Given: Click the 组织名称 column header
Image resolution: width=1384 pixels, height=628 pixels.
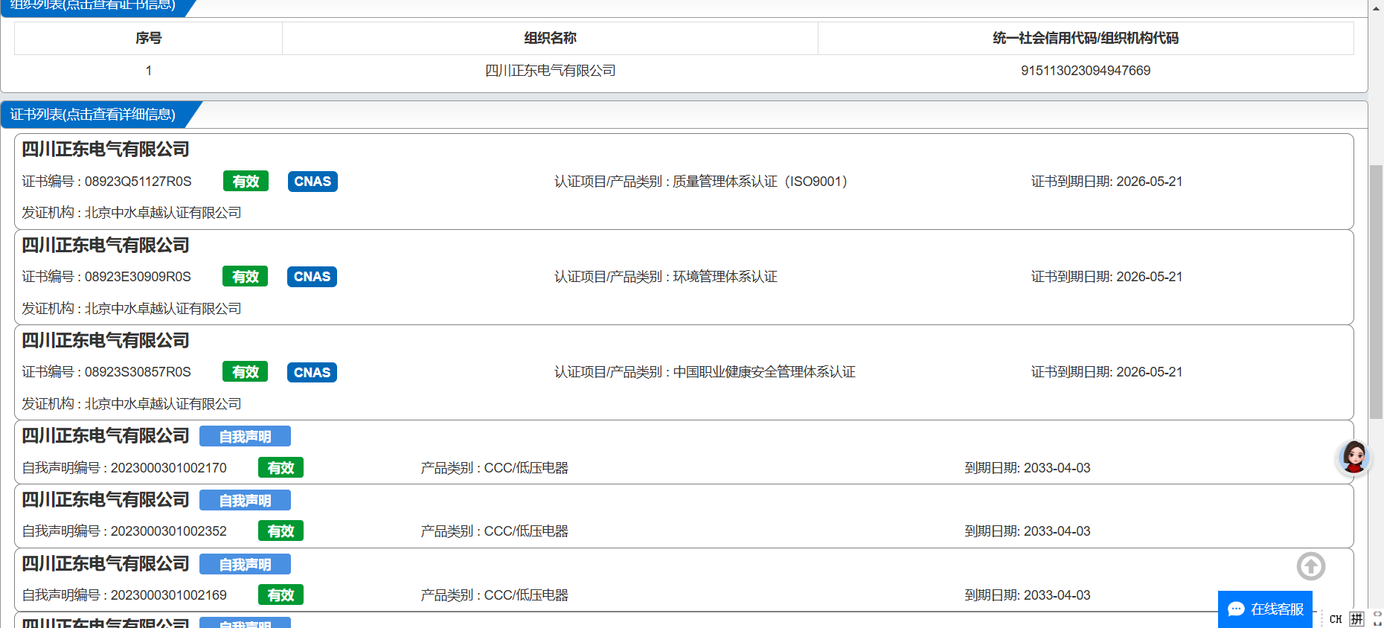Looking at the screenshot, I should (x=550, y=38).
